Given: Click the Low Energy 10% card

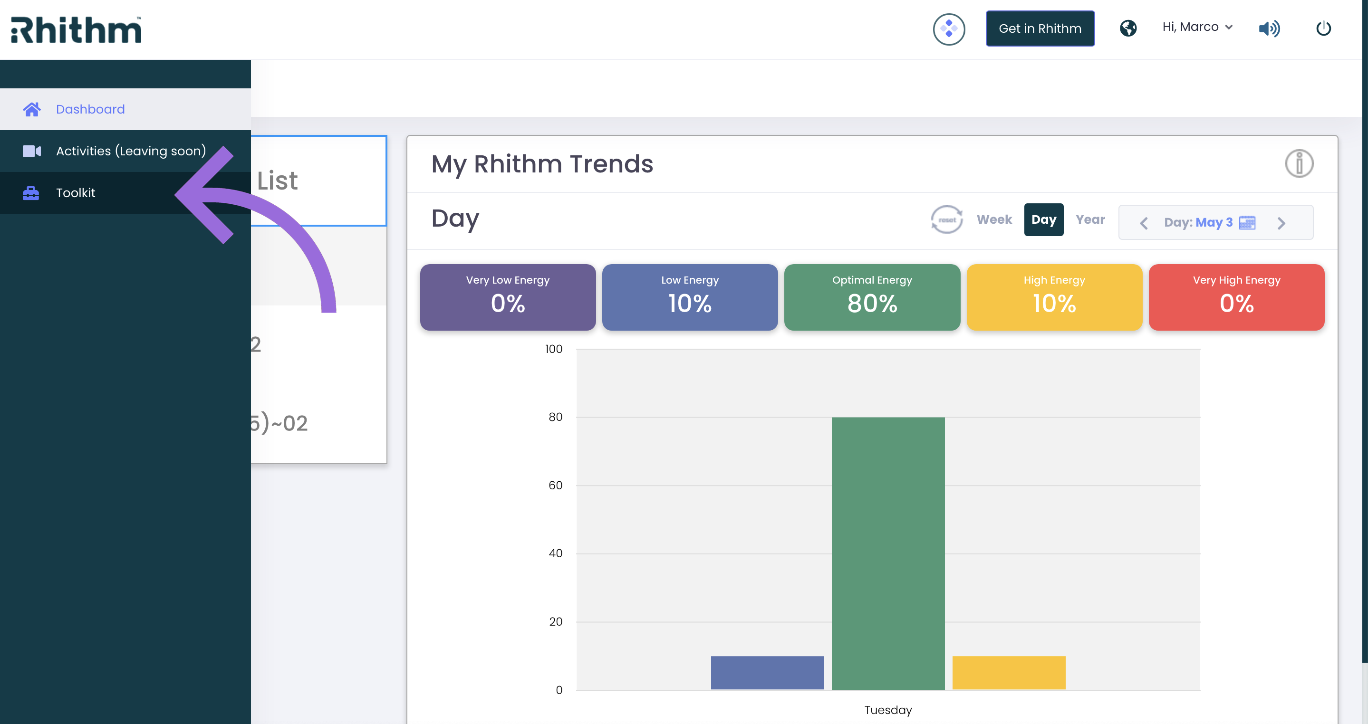Looking at the screenshot, I should pyautogui.click(x=690, y=297).
